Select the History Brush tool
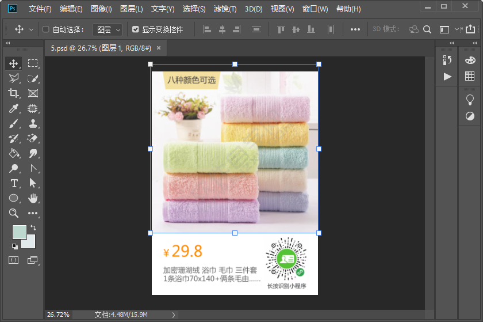This screenshot has width=483, height=322. 14,138
